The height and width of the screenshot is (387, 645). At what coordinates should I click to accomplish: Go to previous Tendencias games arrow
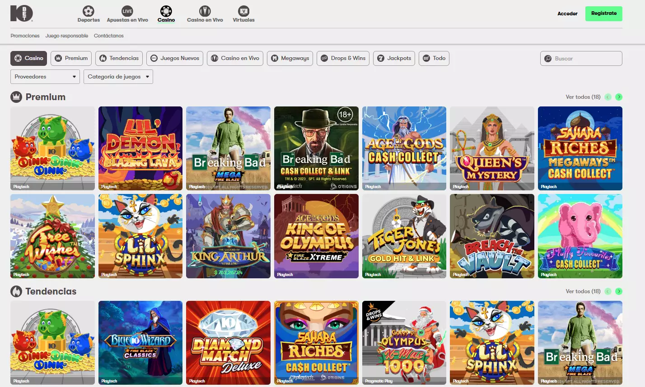click(608, 291)
